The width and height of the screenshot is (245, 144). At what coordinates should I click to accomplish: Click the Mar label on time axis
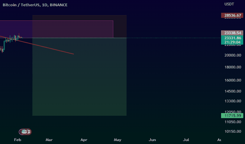point(49,140)
